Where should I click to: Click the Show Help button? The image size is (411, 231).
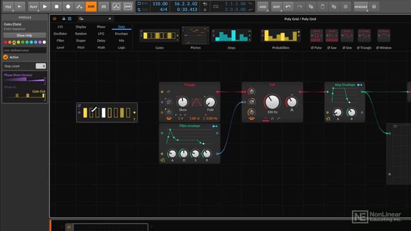coord(24,35)
